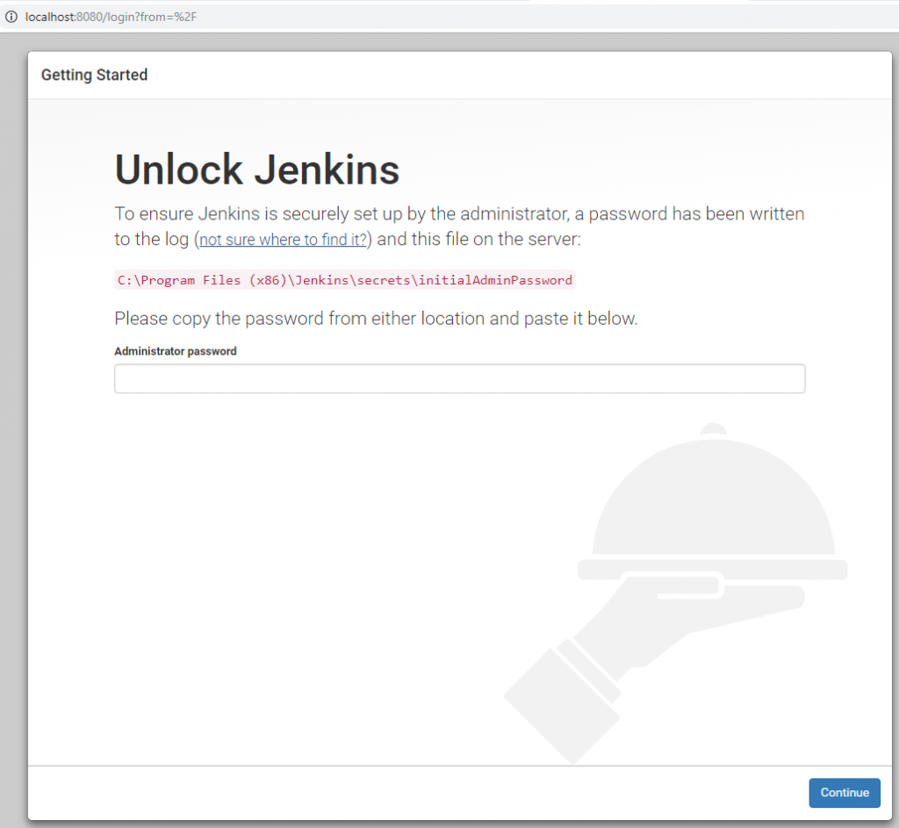
Task: Click the "Getting Started" dialog title
Action: (x=94, y=75)
